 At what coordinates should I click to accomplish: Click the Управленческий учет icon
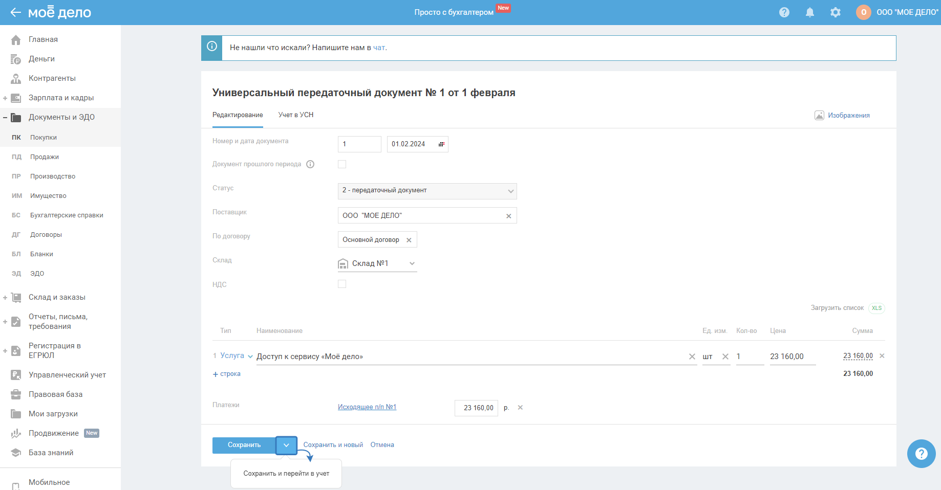pos(16,375)
